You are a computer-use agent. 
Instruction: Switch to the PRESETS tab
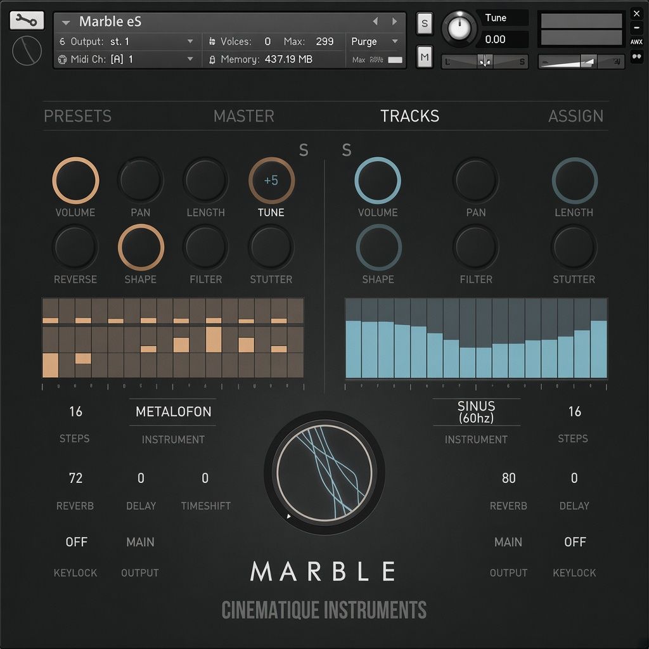point(78,117)
